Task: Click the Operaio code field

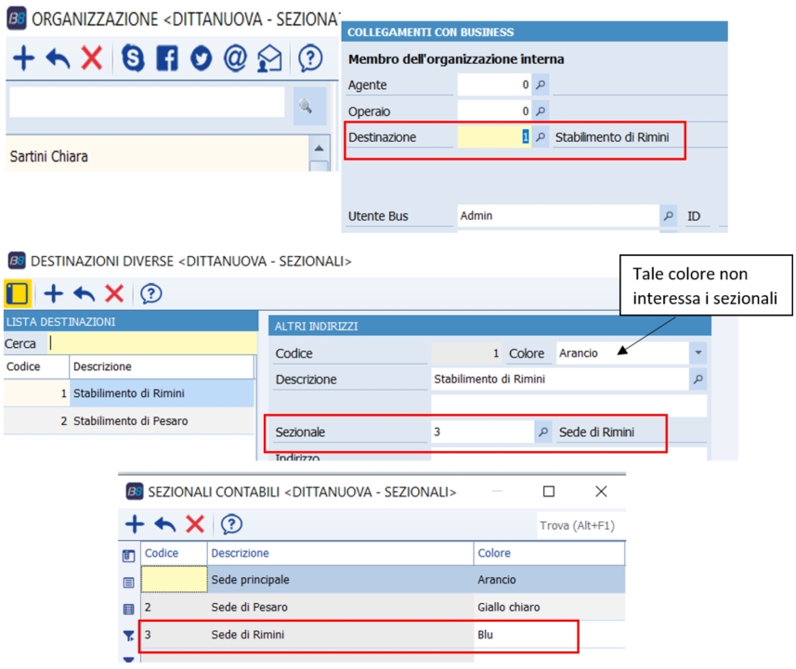Action: click(494, 110)
